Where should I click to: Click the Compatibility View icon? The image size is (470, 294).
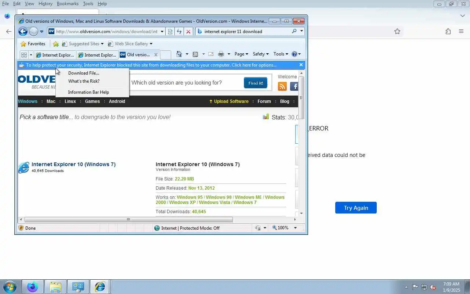(x=170, y=32)
